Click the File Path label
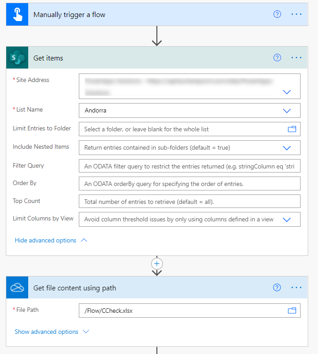Screen dimensions: 318x354 coord(27,310)
